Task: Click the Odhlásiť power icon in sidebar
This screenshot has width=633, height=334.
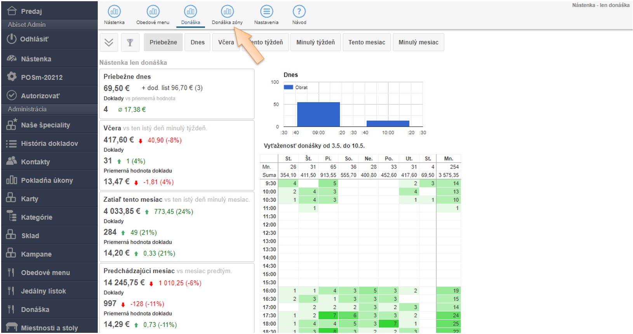Action: (12, 39)
